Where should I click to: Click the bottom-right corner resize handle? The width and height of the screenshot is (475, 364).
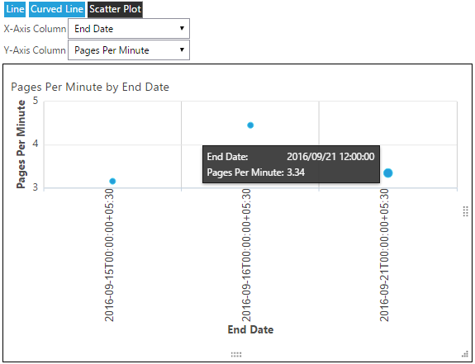pyautogui.click(x=465, y=354)
